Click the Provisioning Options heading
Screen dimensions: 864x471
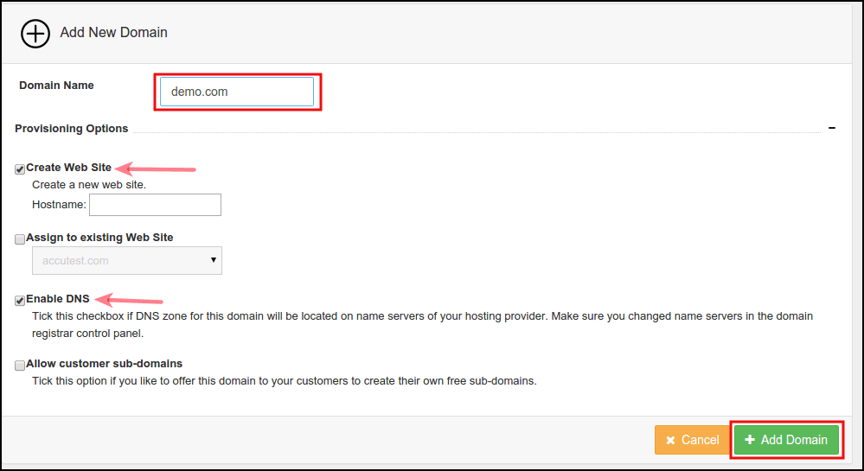pos(72,129)
